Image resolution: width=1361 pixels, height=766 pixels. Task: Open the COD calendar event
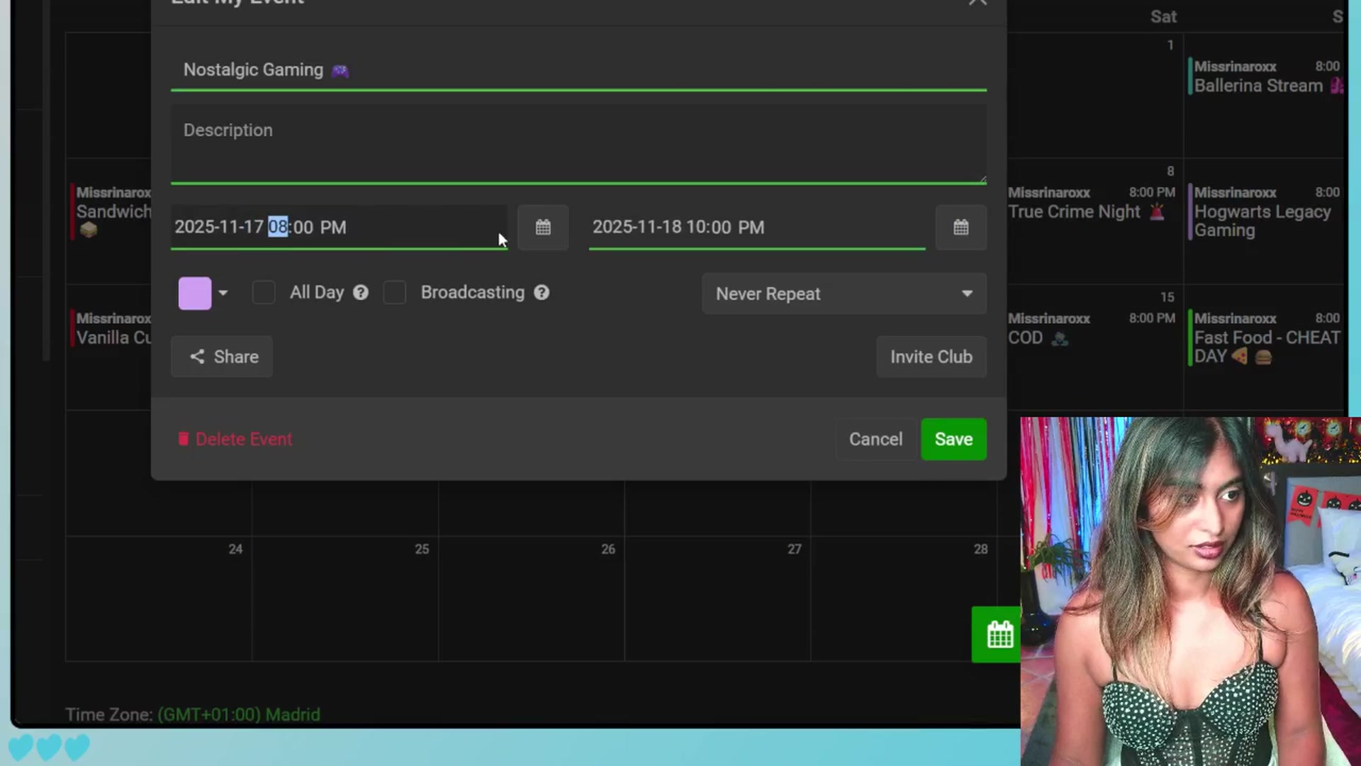(1090, 328)
